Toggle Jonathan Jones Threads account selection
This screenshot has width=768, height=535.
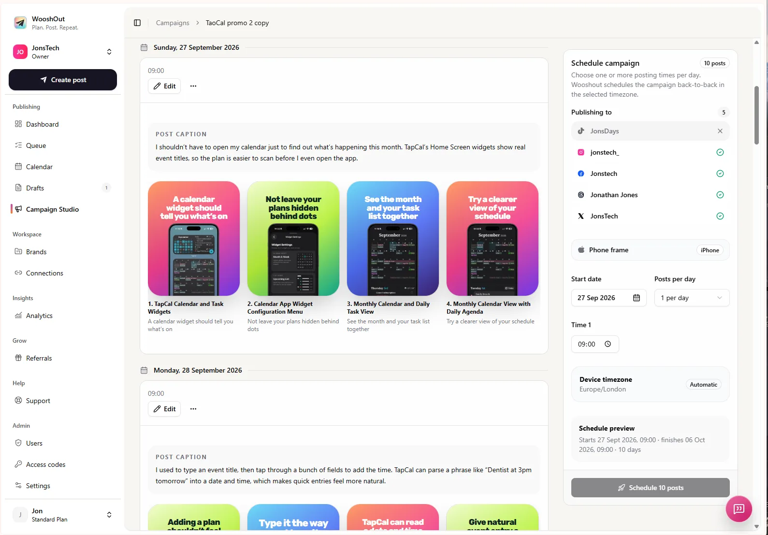coord(720,195)
